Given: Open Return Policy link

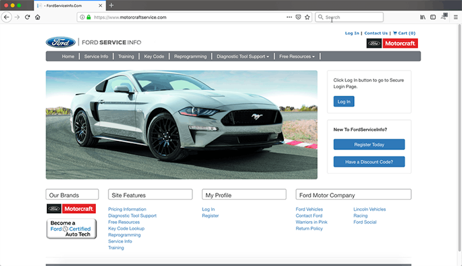Looking at the screenshot, I should point(309,229).
